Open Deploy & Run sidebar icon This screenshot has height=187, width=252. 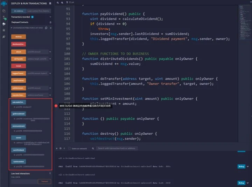point(4,24)
